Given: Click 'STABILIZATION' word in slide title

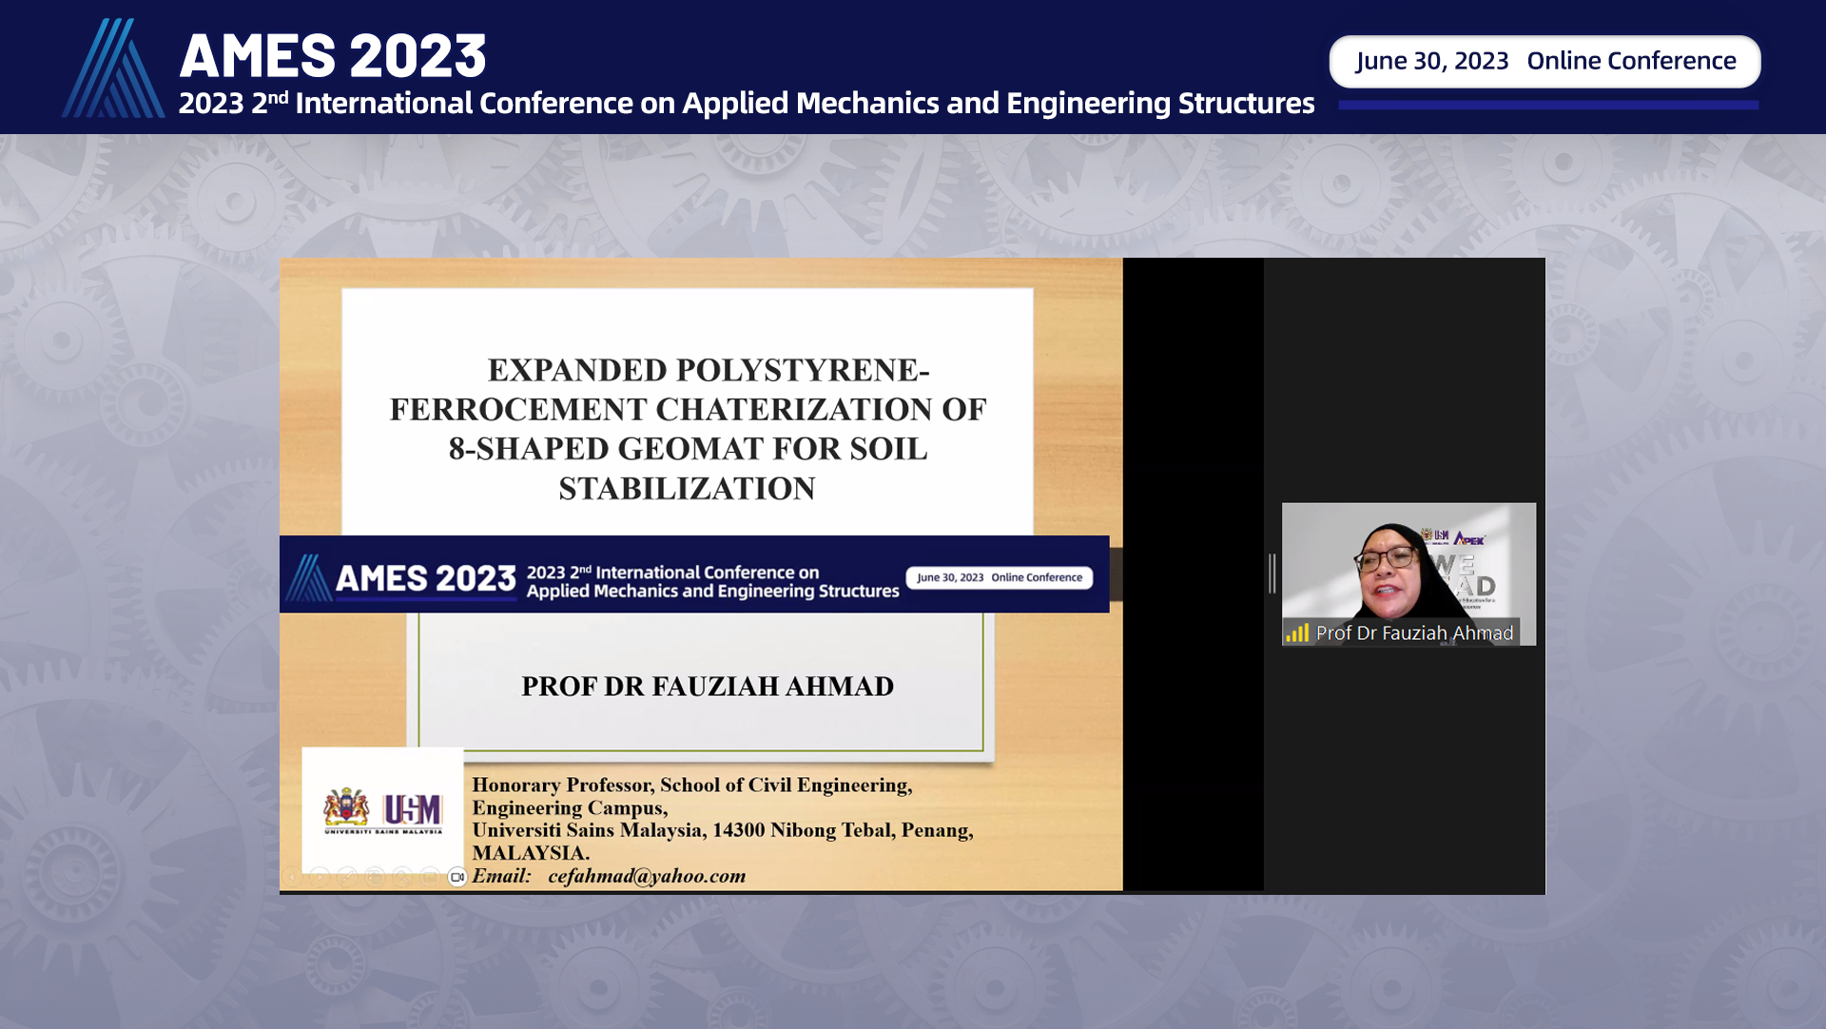Looking at the screenshot, I should pyautogui.click(x=687, y=489).
